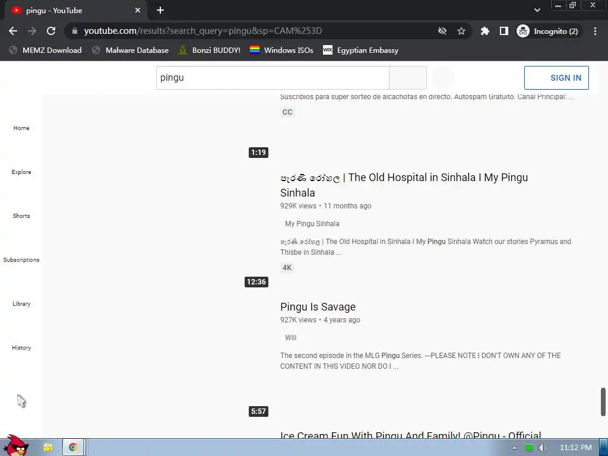This screenshot has width=608, height=456.
Task: Show hidden system tray icons arrow
Action: 514,448
